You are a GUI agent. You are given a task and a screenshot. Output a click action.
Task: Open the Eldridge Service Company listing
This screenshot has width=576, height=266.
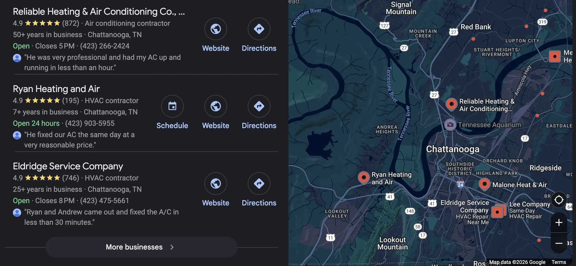point(68,166)
